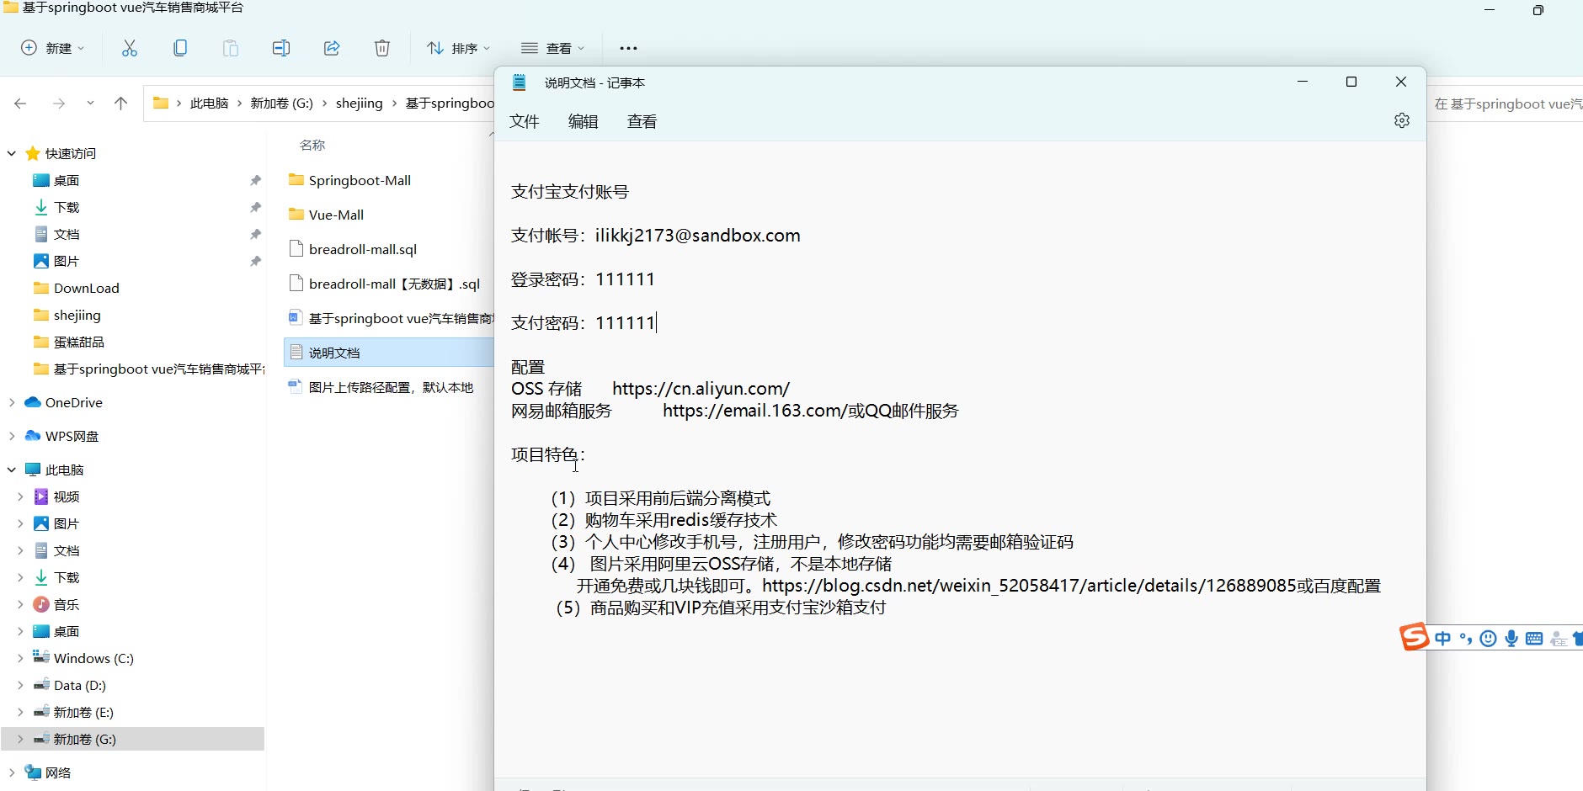Click 新加卷 (G:) in the address breadcrumb

pyautogui.click(x=281, y=104)
